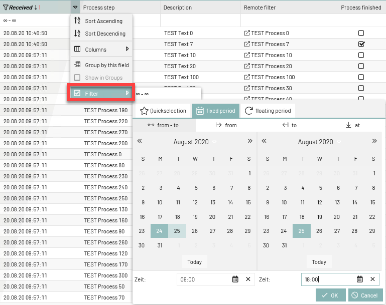Open the Received column dropdown arrow

coord(75,8)
